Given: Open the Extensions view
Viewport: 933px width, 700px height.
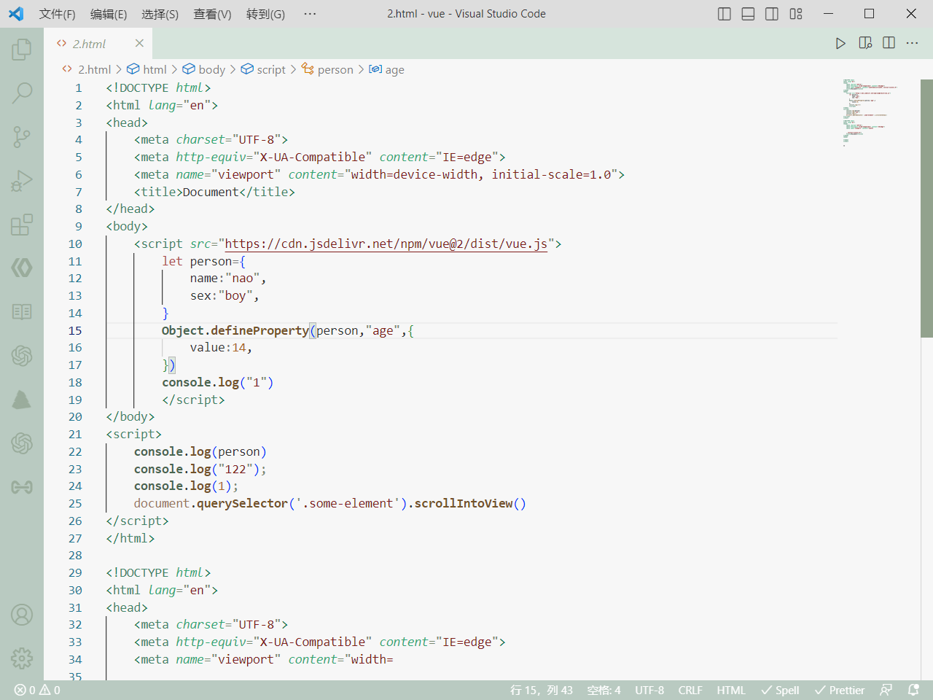Looking at the screenshot, I should [22, 224].
